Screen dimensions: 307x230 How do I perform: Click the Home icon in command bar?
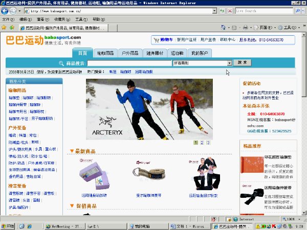tap(223, 28)
